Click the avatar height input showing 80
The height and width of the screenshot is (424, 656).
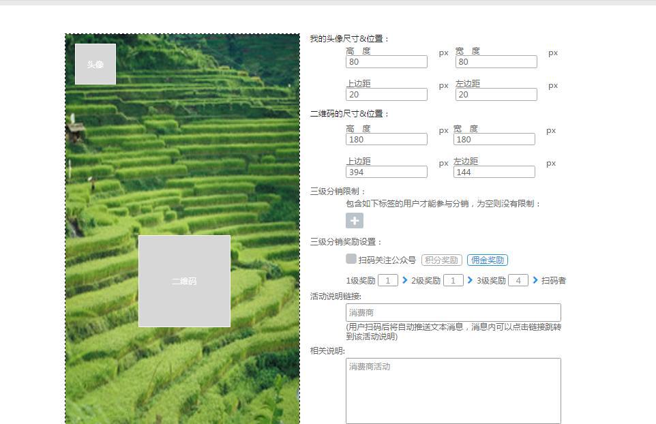[387, 62]
